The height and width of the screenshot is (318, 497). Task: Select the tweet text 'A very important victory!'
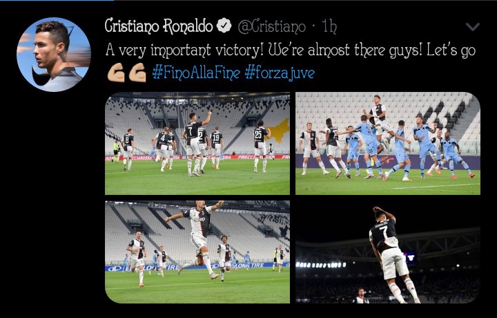point(184,50)
